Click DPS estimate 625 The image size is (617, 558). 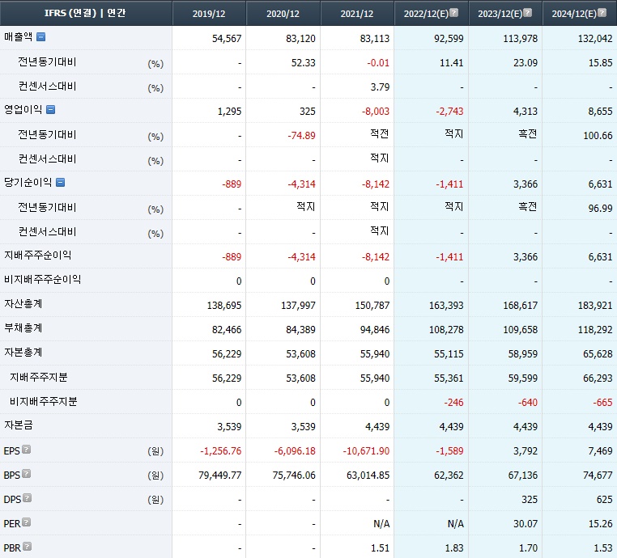[x=604, y=500]
